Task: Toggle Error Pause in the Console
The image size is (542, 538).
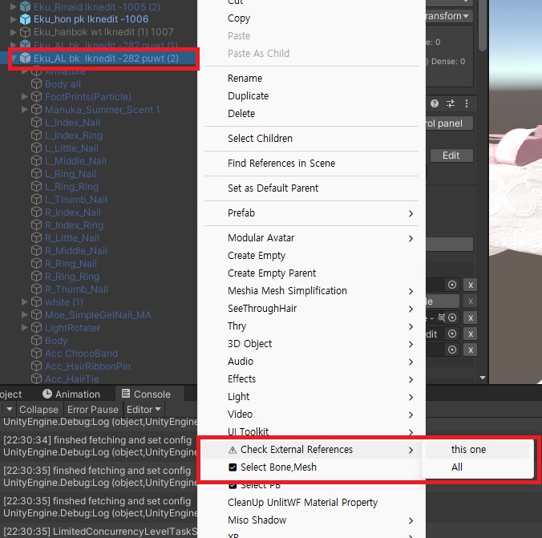Action: 93,410
